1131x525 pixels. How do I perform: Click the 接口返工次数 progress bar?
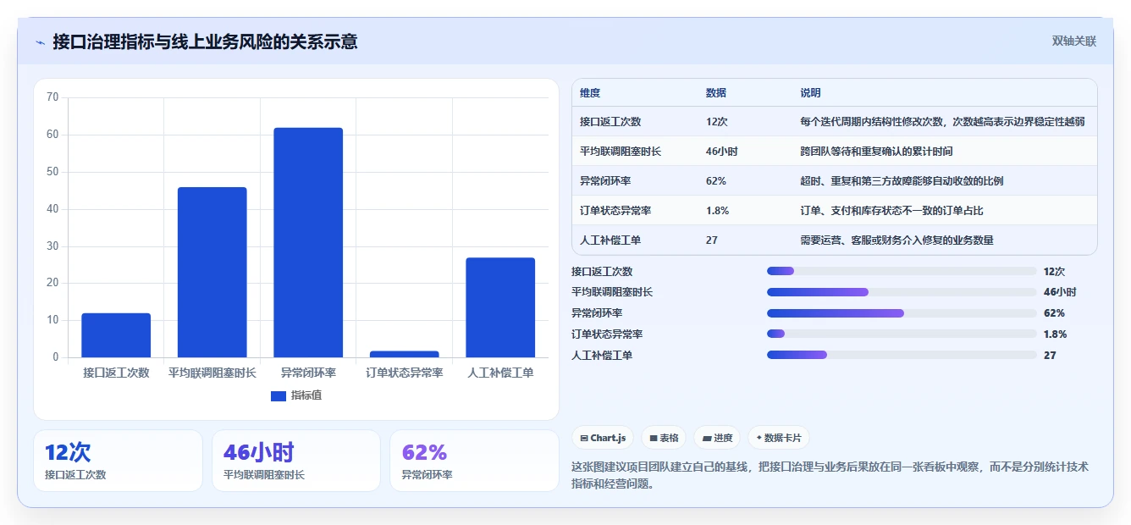click(902, 271)
